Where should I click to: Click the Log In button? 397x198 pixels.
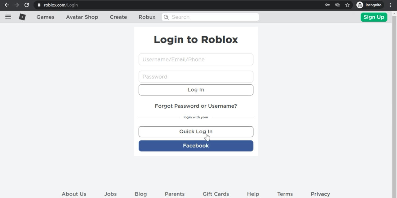[x=196, y=89]
